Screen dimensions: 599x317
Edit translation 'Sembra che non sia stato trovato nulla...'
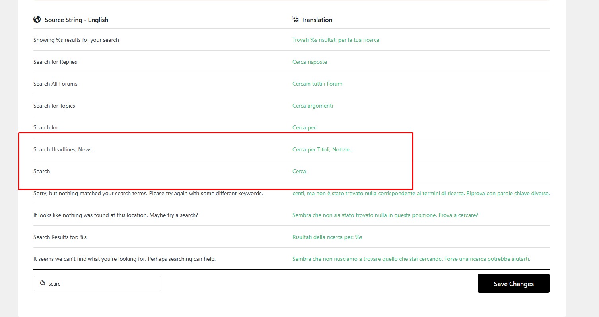[x=385, y=215]
